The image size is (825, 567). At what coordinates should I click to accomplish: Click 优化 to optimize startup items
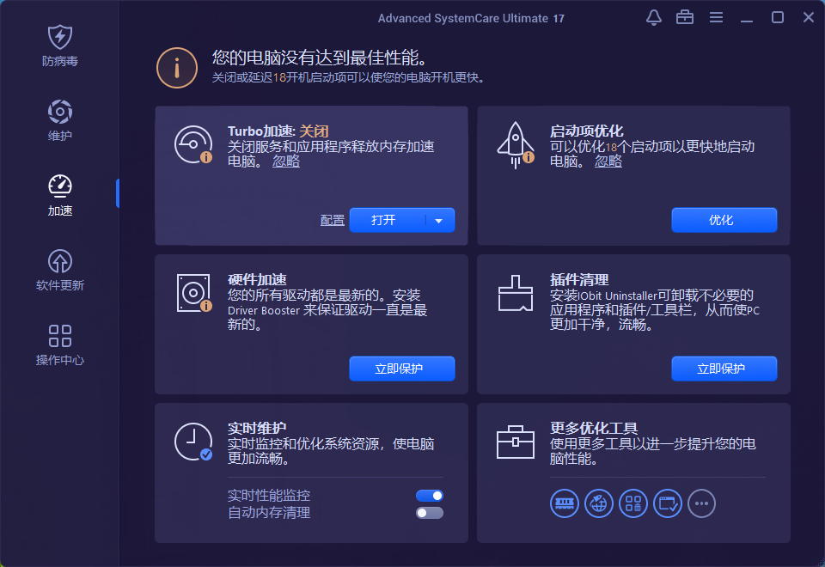(724, 220)
